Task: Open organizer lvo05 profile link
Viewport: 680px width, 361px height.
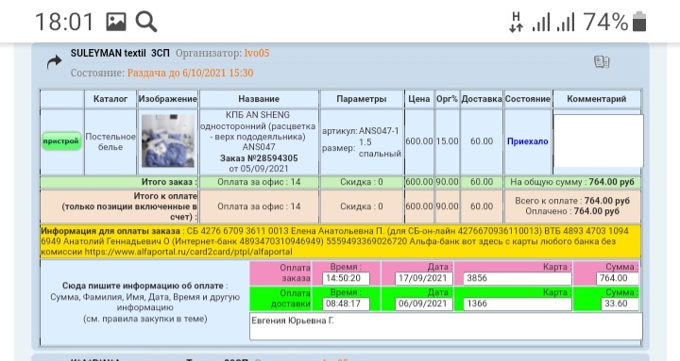Action: point(257,53)
